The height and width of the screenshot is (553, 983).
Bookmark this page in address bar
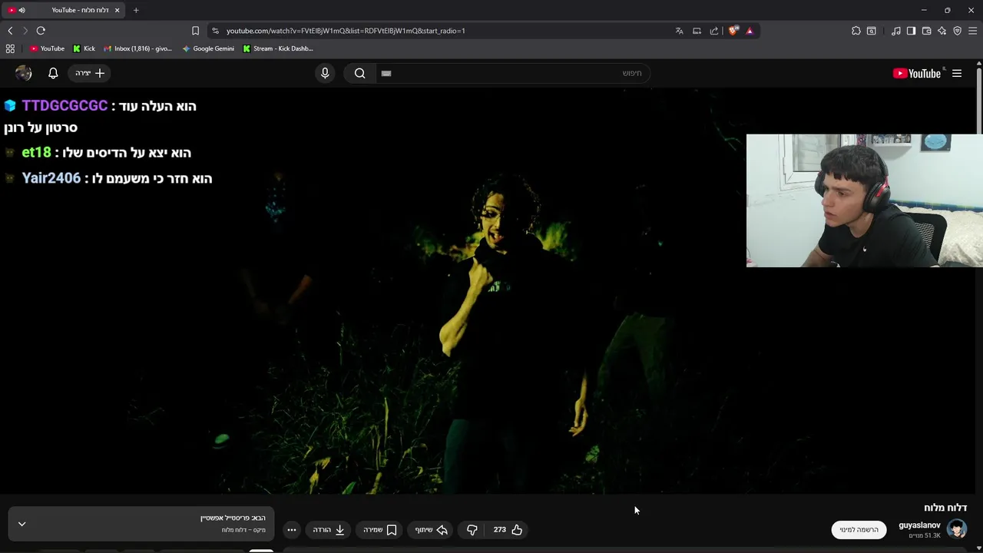[195, 31]
